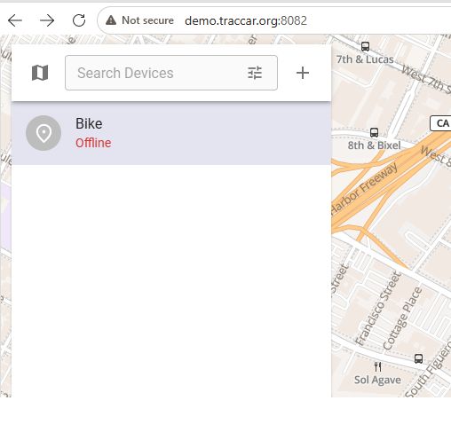451x432 pixels.
Task: Click the 8th & Bixel map label
Action: click(x=374, y=145)
